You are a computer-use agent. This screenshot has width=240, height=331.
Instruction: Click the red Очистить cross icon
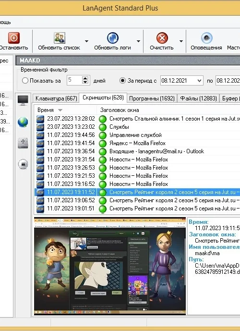pos(162,38)
